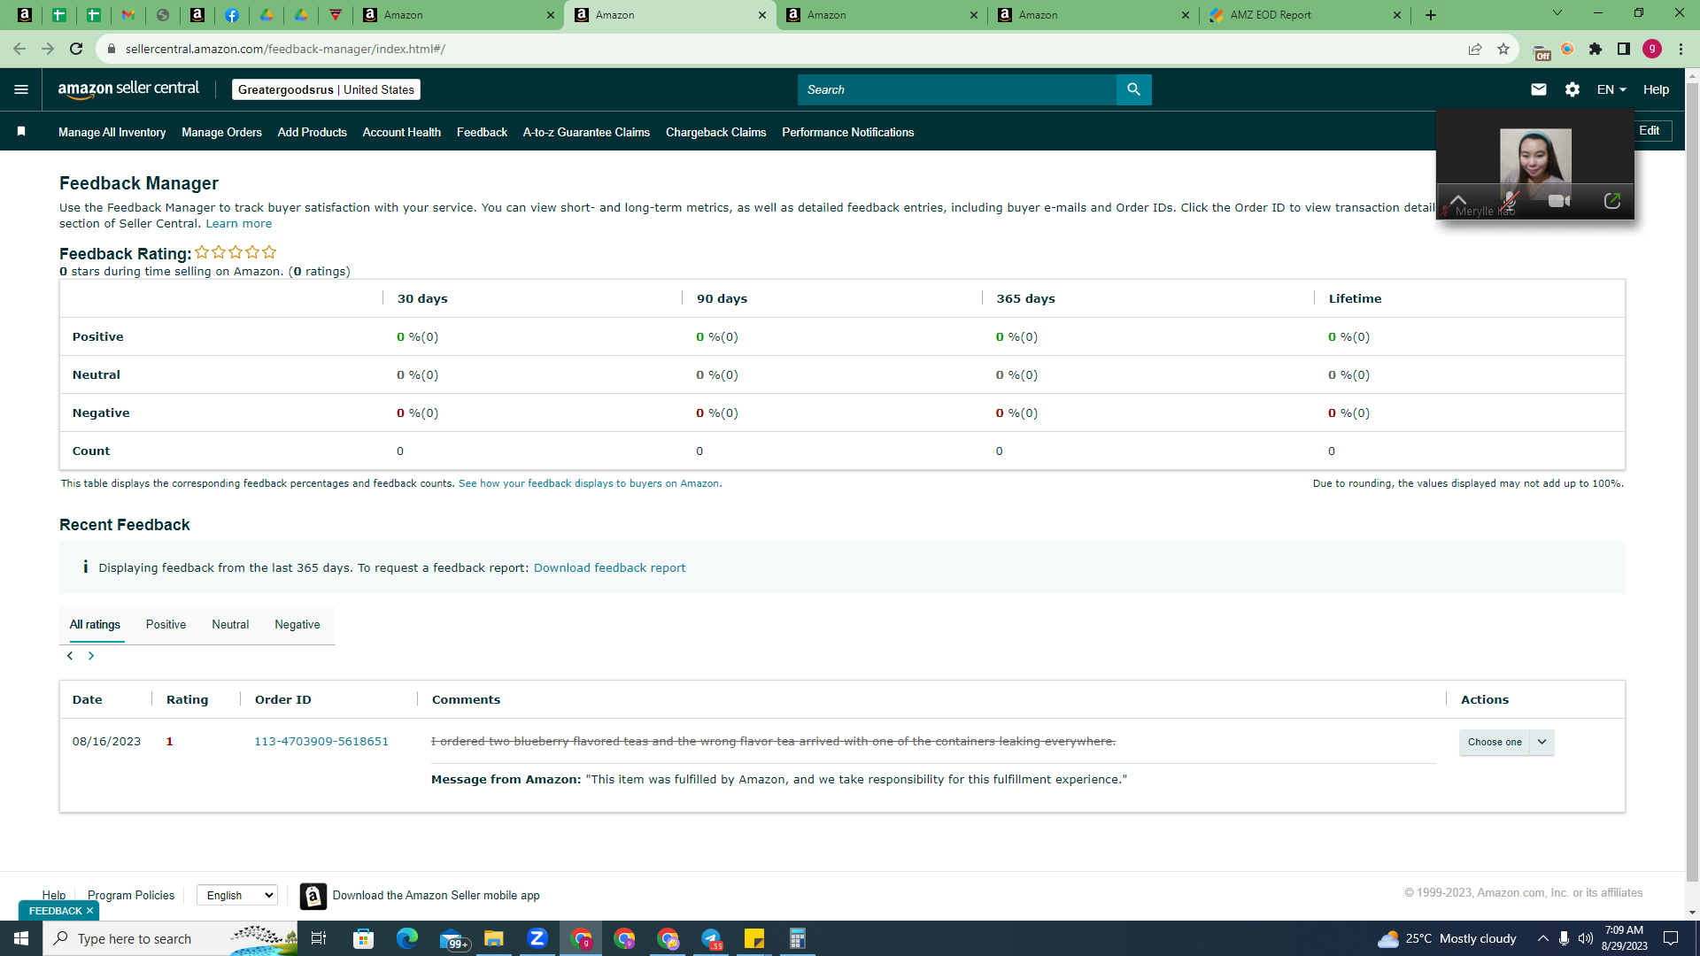Open Chrome three-dot menu

(1681, 49)
